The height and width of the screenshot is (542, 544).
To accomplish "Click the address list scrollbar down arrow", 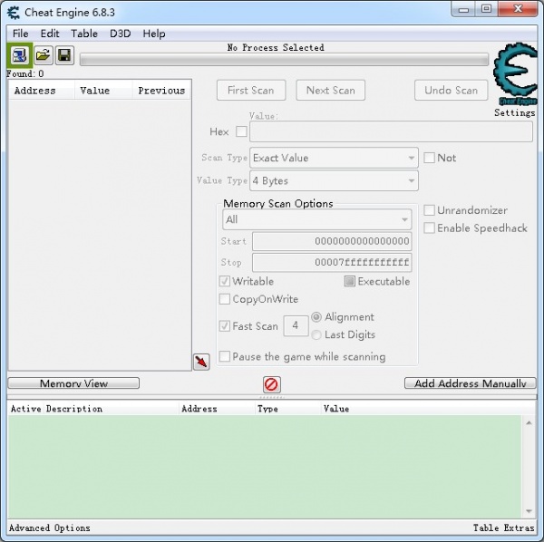I will point(529,511).
